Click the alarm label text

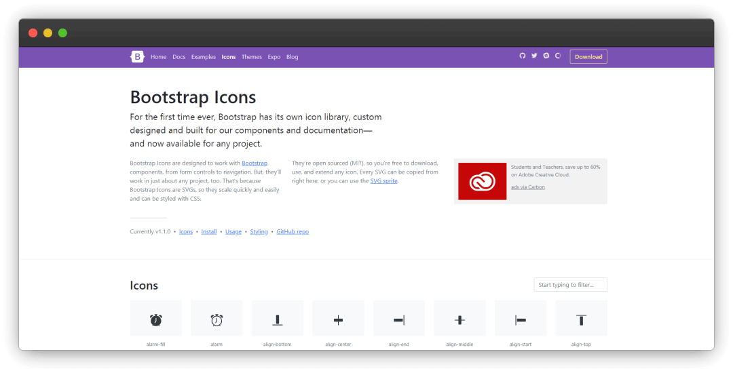coord(217,345)
